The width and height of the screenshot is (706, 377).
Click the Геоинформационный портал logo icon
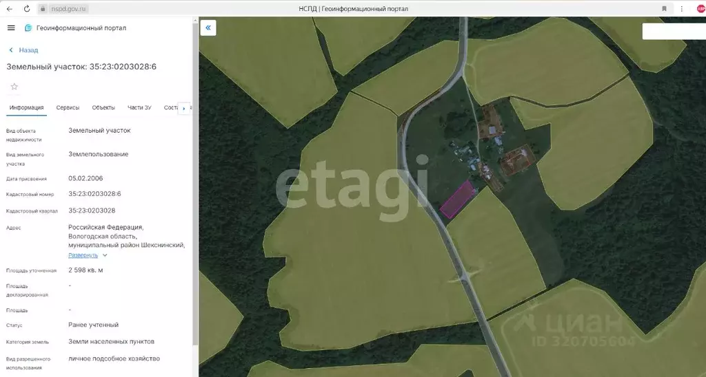(x=28, y=28)
